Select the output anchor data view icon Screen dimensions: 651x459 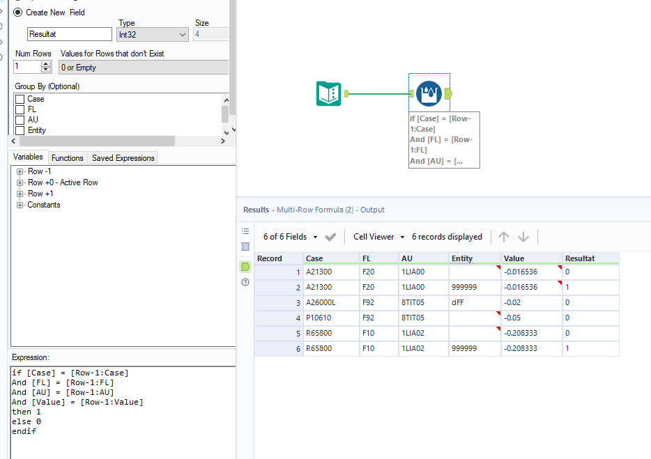245,266
